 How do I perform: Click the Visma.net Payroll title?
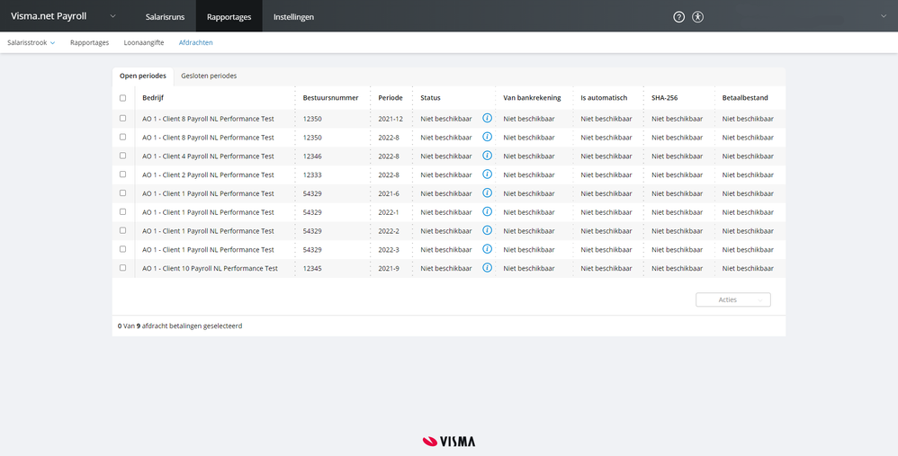click(x=49, y=16)
